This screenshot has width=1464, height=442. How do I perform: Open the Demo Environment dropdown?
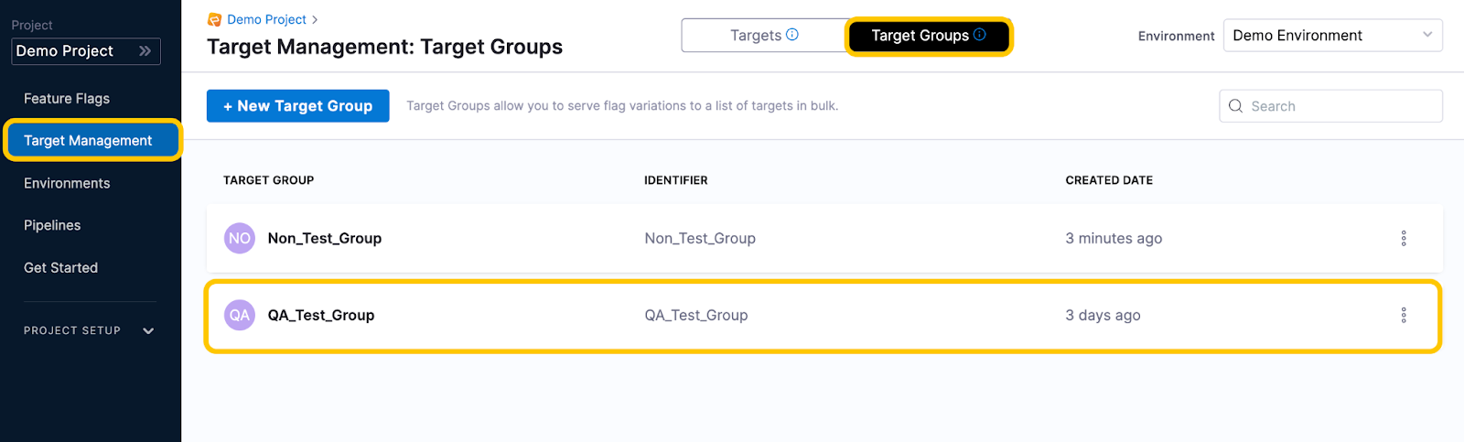[x=1332, y=36]
